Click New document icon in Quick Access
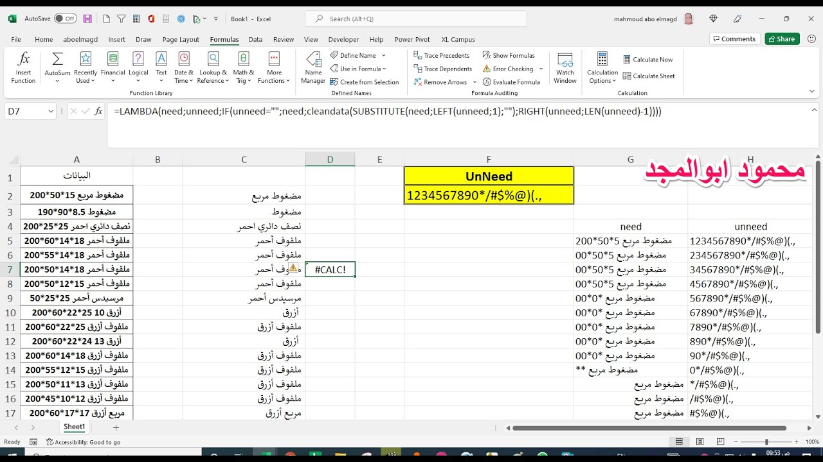 (x=106, y=19)
